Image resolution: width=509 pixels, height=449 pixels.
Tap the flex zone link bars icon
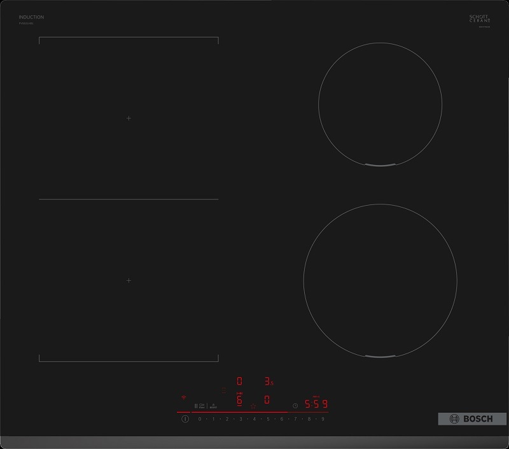[x=223, y=390]
